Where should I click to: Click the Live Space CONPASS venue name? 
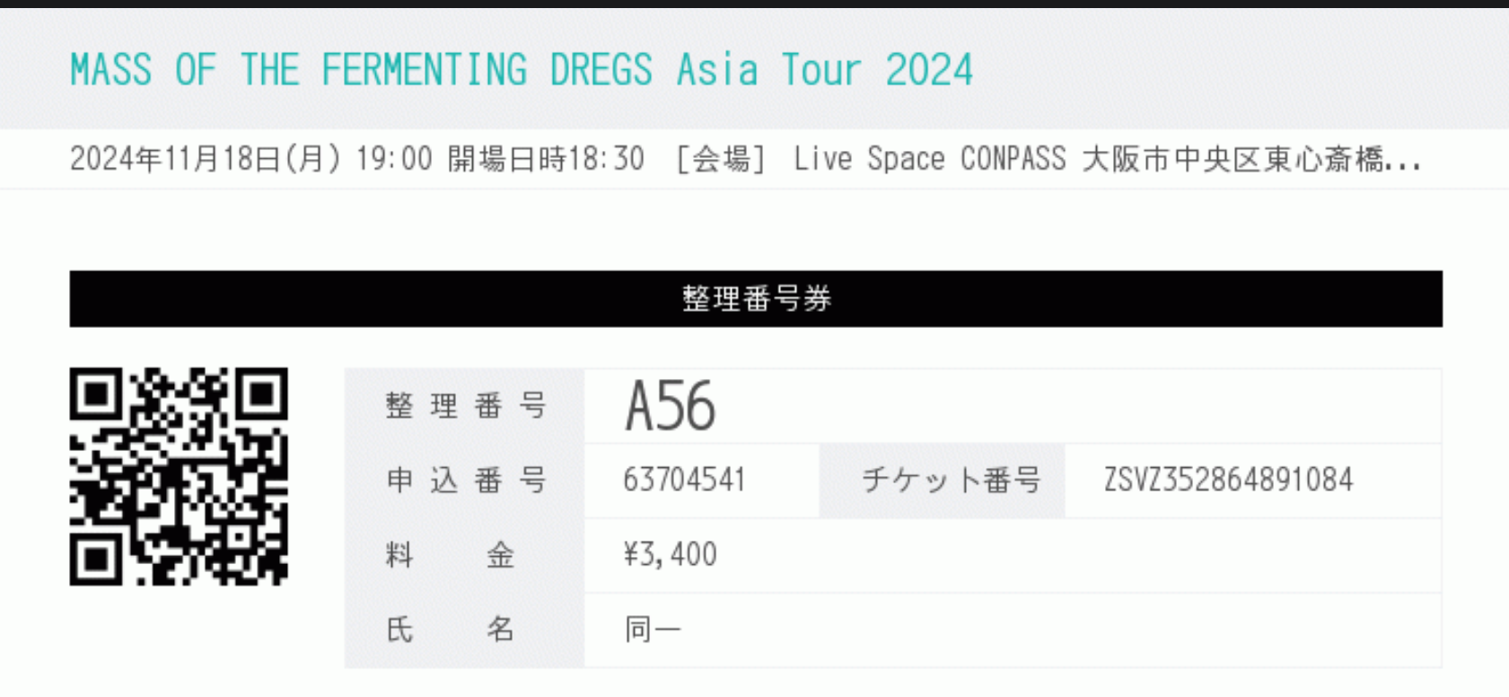(x=929, y=159)
